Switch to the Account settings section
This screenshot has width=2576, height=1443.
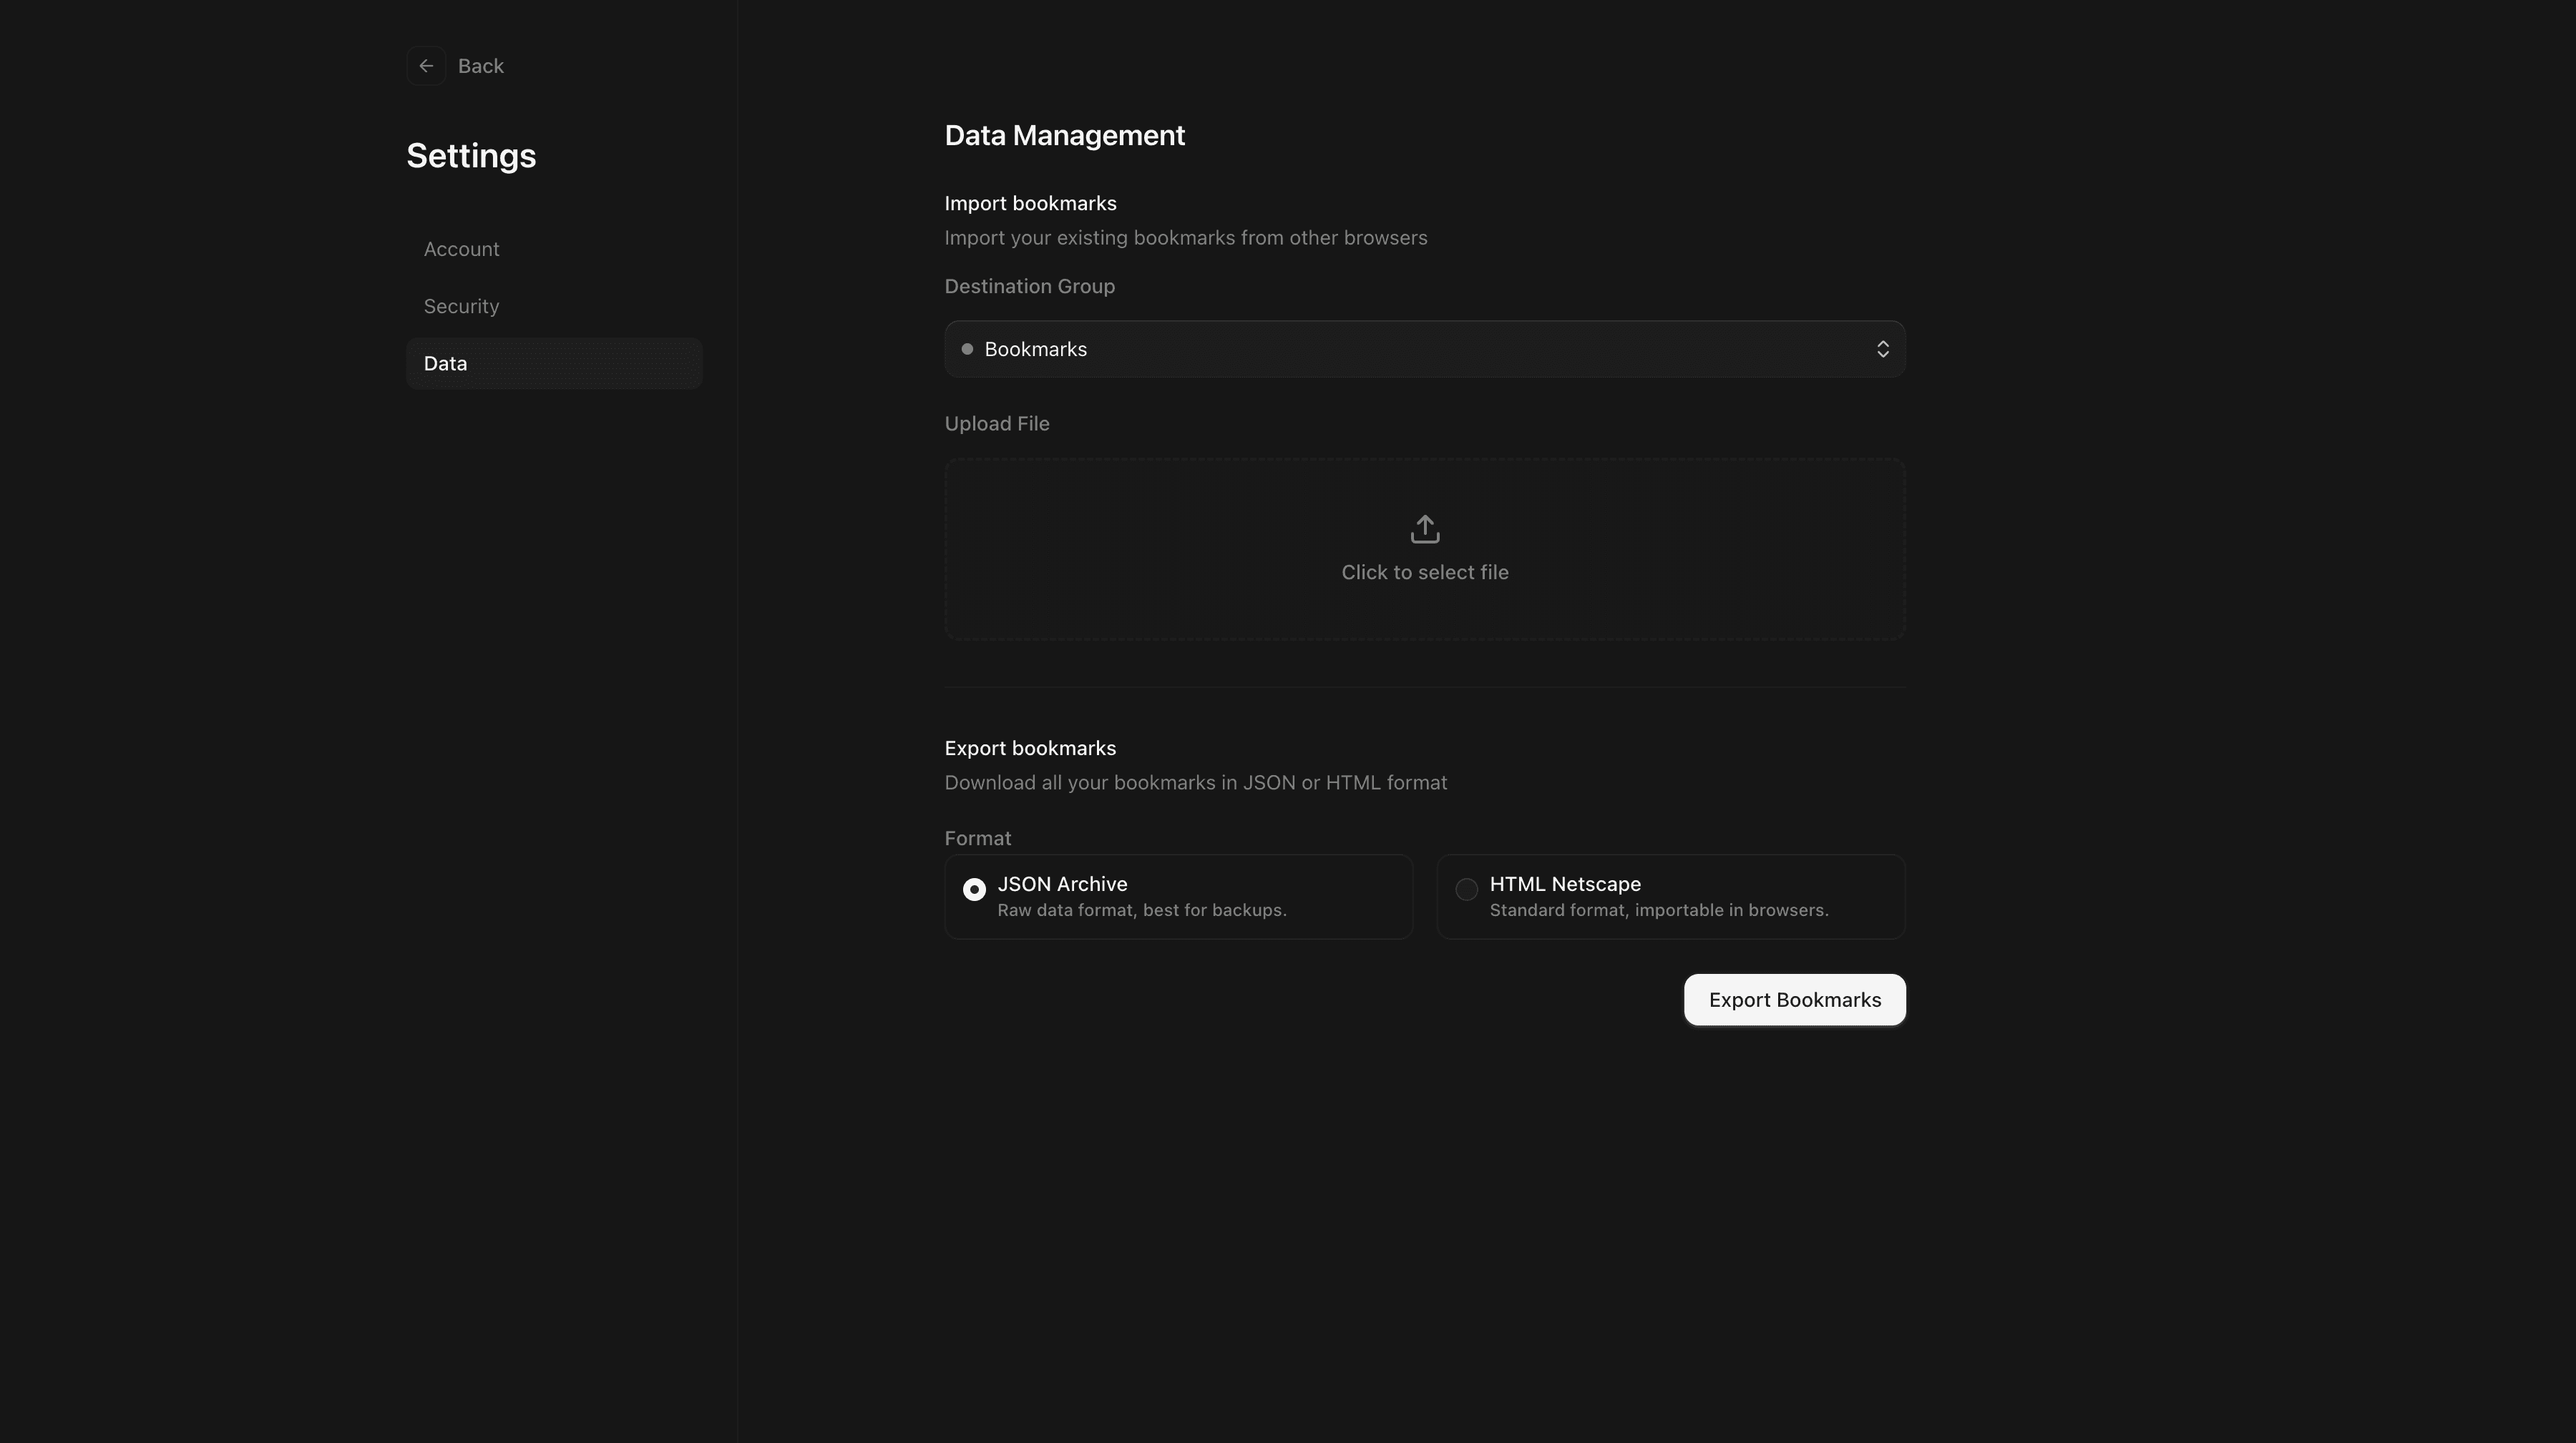click(x=461, y=249)
